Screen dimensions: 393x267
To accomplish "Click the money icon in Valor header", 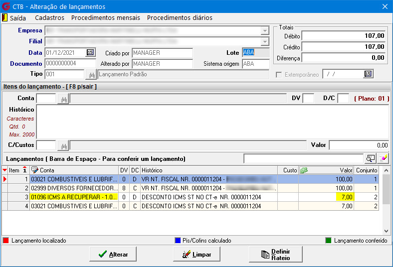I will (304, 170).
